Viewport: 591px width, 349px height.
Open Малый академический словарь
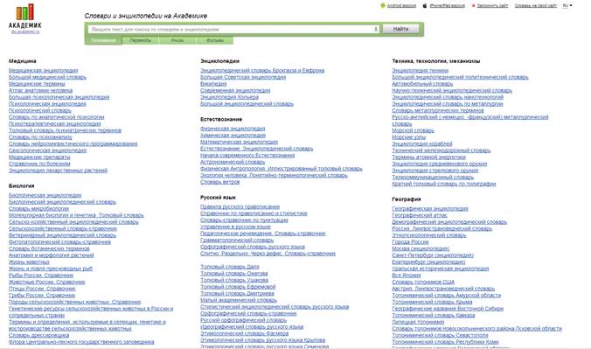[x=239, y=300]
